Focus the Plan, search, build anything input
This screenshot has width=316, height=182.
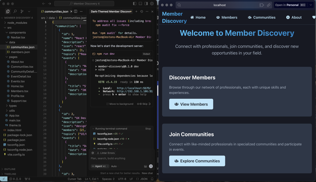click(121, 158)
